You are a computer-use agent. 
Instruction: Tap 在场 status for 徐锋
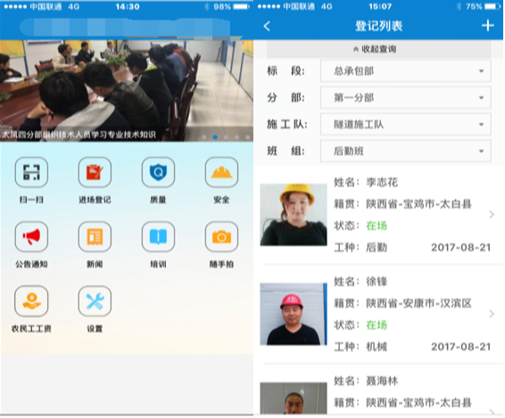pos(377,325)
